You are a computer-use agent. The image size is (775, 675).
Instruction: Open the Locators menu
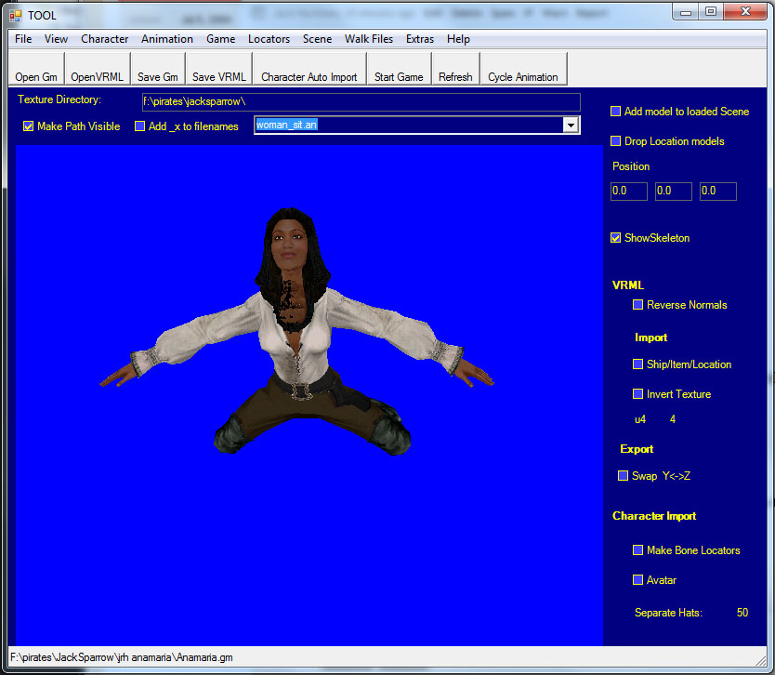(269, 39)
